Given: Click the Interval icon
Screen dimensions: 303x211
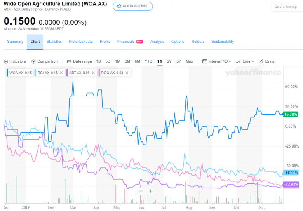Looking at the screenshot, I should pos(204,61).
